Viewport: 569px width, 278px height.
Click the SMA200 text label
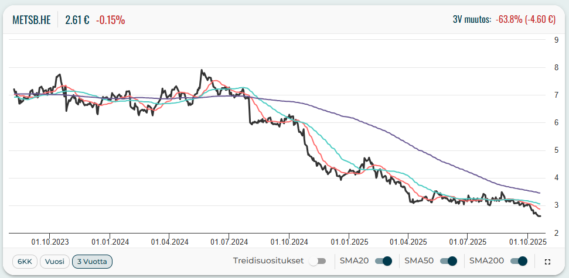(x=486, y=261)
